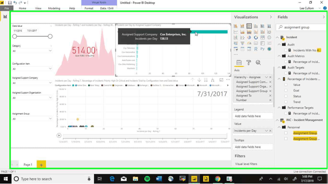328x184 pixels.
Task: Click the drill up arrow on chart
Action: click(193, 80)
